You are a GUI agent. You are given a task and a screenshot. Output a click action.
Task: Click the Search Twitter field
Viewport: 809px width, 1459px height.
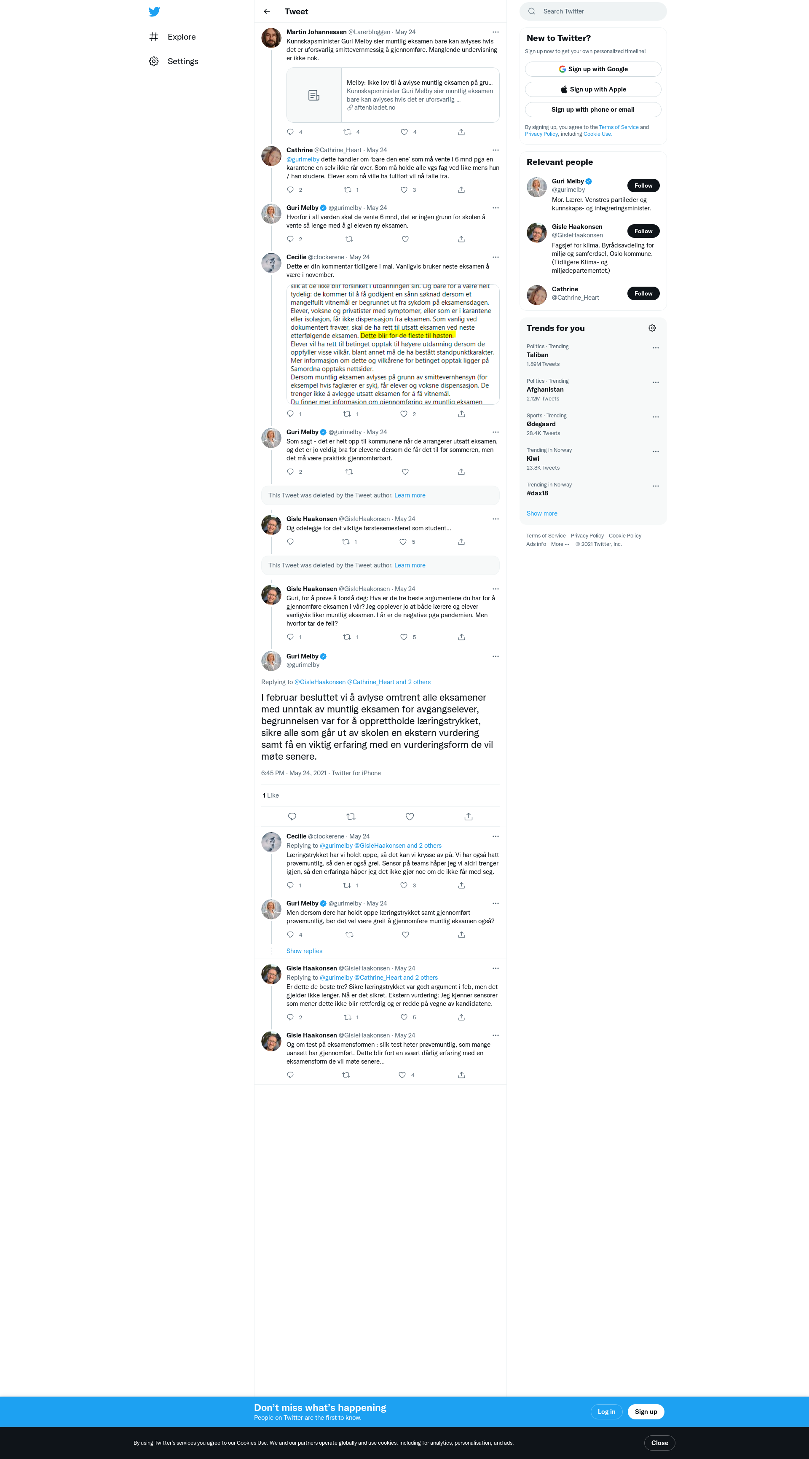point(593,11)
